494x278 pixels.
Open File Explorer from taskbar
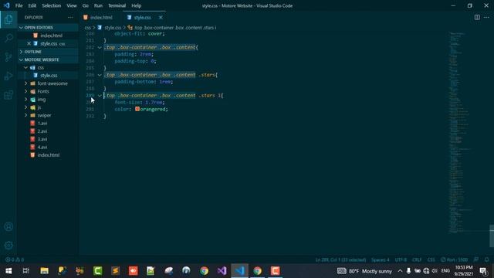44,271
